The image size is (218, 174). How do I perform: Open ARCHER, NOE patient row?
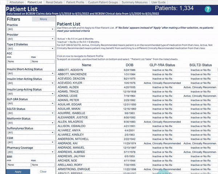(x=137, y=161)
